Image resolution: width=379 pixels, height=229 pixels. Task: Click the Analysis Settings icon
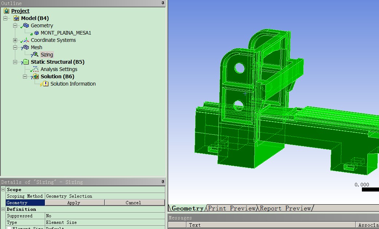(36, 69)
